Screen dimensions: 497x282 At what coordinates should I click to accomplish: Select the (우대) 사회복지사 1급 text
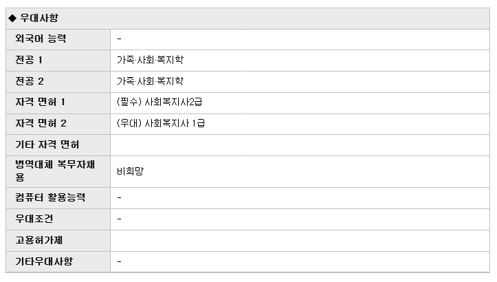tap(161, 123)
